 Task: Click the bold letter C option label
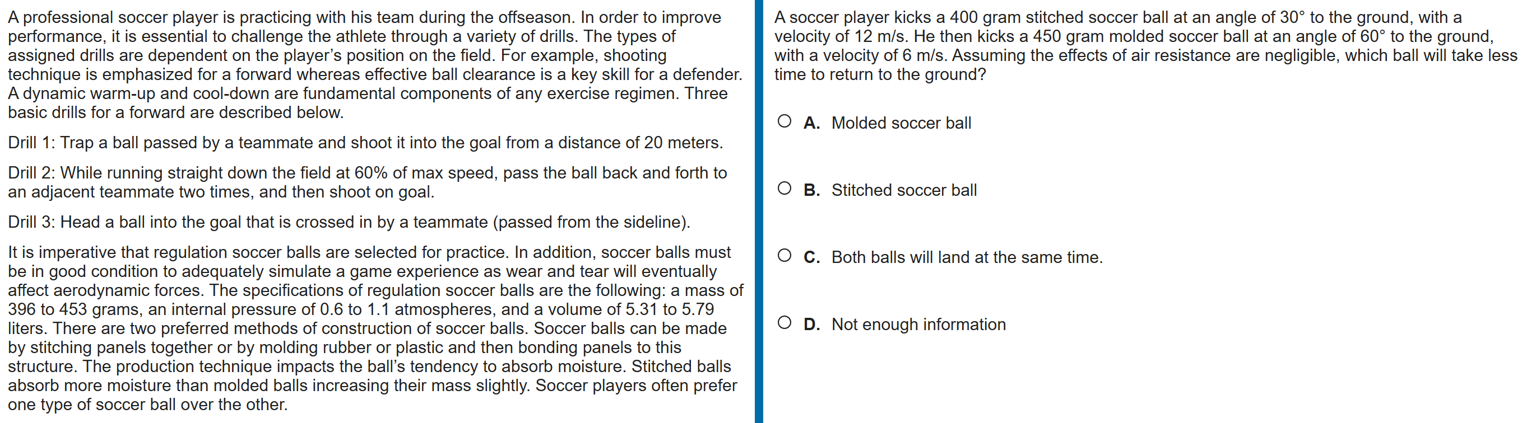point(811,257)
